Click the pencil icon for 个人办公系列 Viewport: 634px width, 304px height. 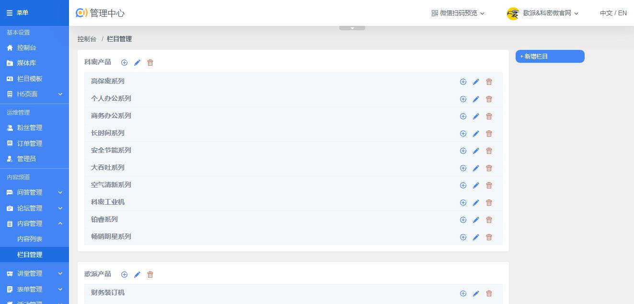point(476,99)
